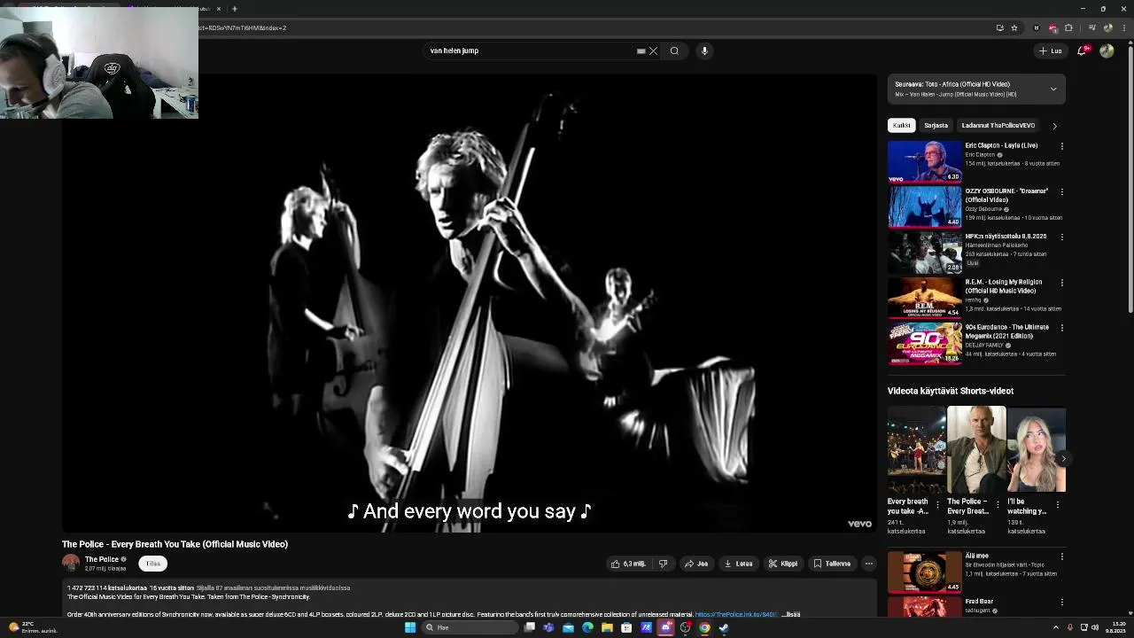Open Windows Start menu
Screen dimensions: 1134x638
pyautogui.click(x=410, y=627)
